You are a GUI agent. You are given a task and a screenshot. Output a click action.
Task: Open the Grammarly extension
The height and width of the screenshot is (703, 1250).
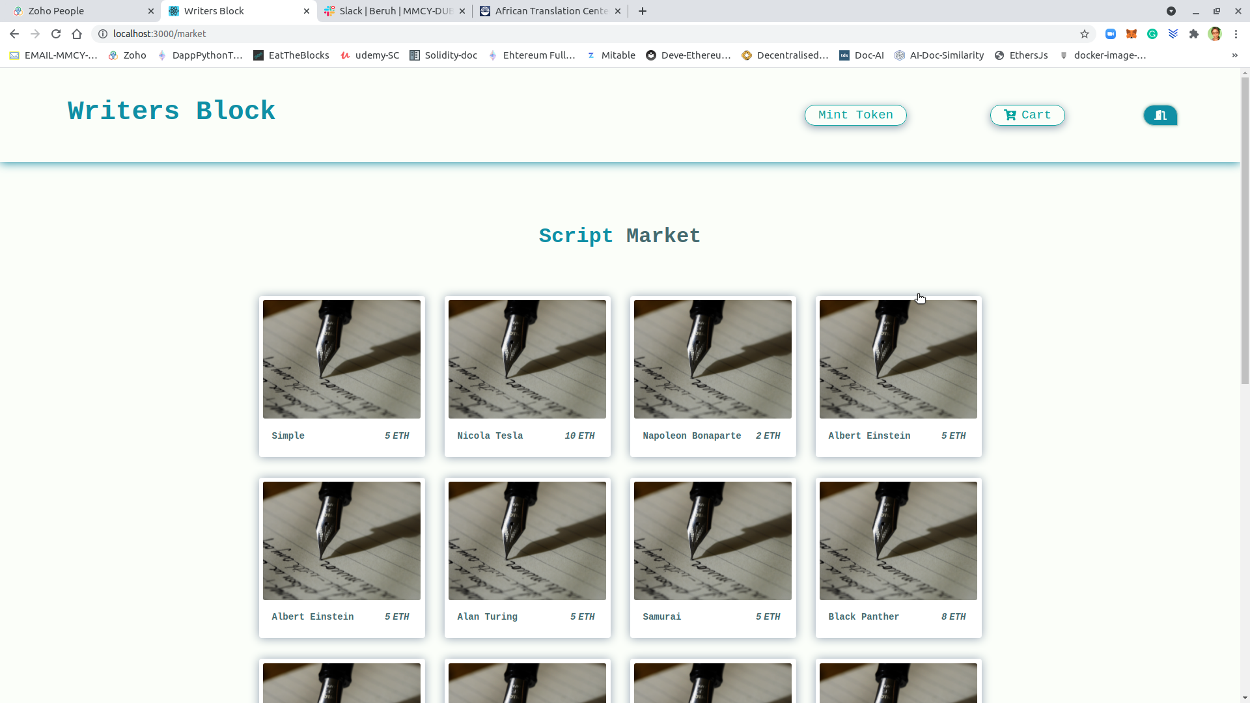1152,34
